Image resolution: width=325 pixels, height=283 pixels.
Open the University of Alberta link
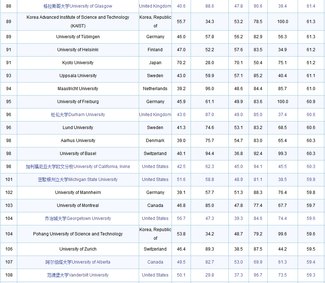click(78, 262)
